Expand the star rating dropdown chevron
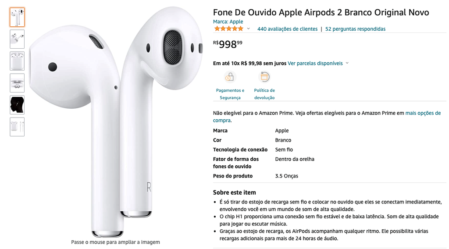 248,28
